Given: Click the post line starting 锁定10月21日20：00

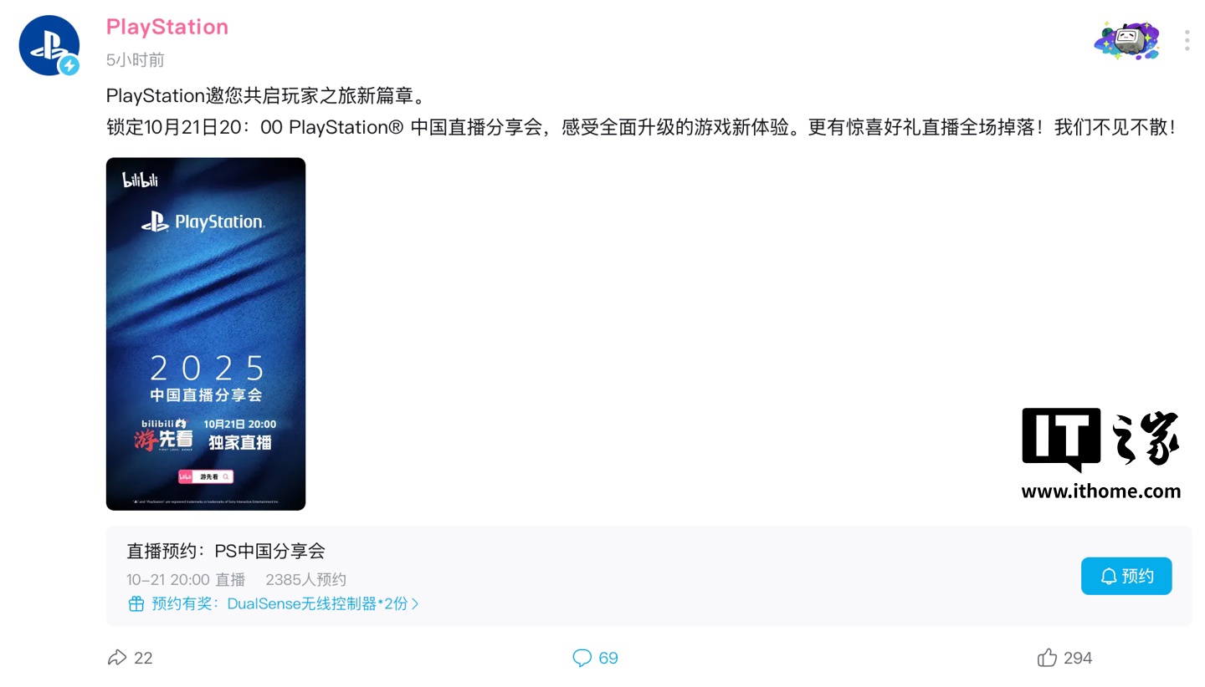Looking at the screenshot, I should click(641, 128).
